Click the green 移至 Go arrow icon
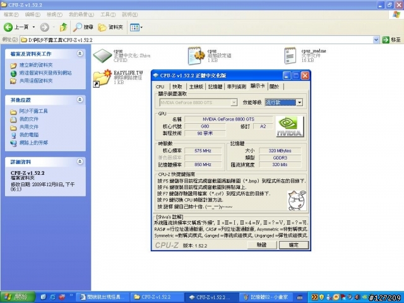This screenshot has width=404, height=303. point(386,40)
